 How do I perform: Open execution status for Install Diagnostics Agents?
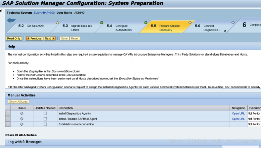tap(254, 114)
